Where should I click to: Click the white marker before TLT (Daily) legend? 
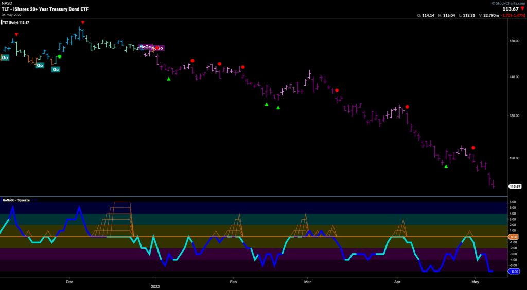pos(2,23)
